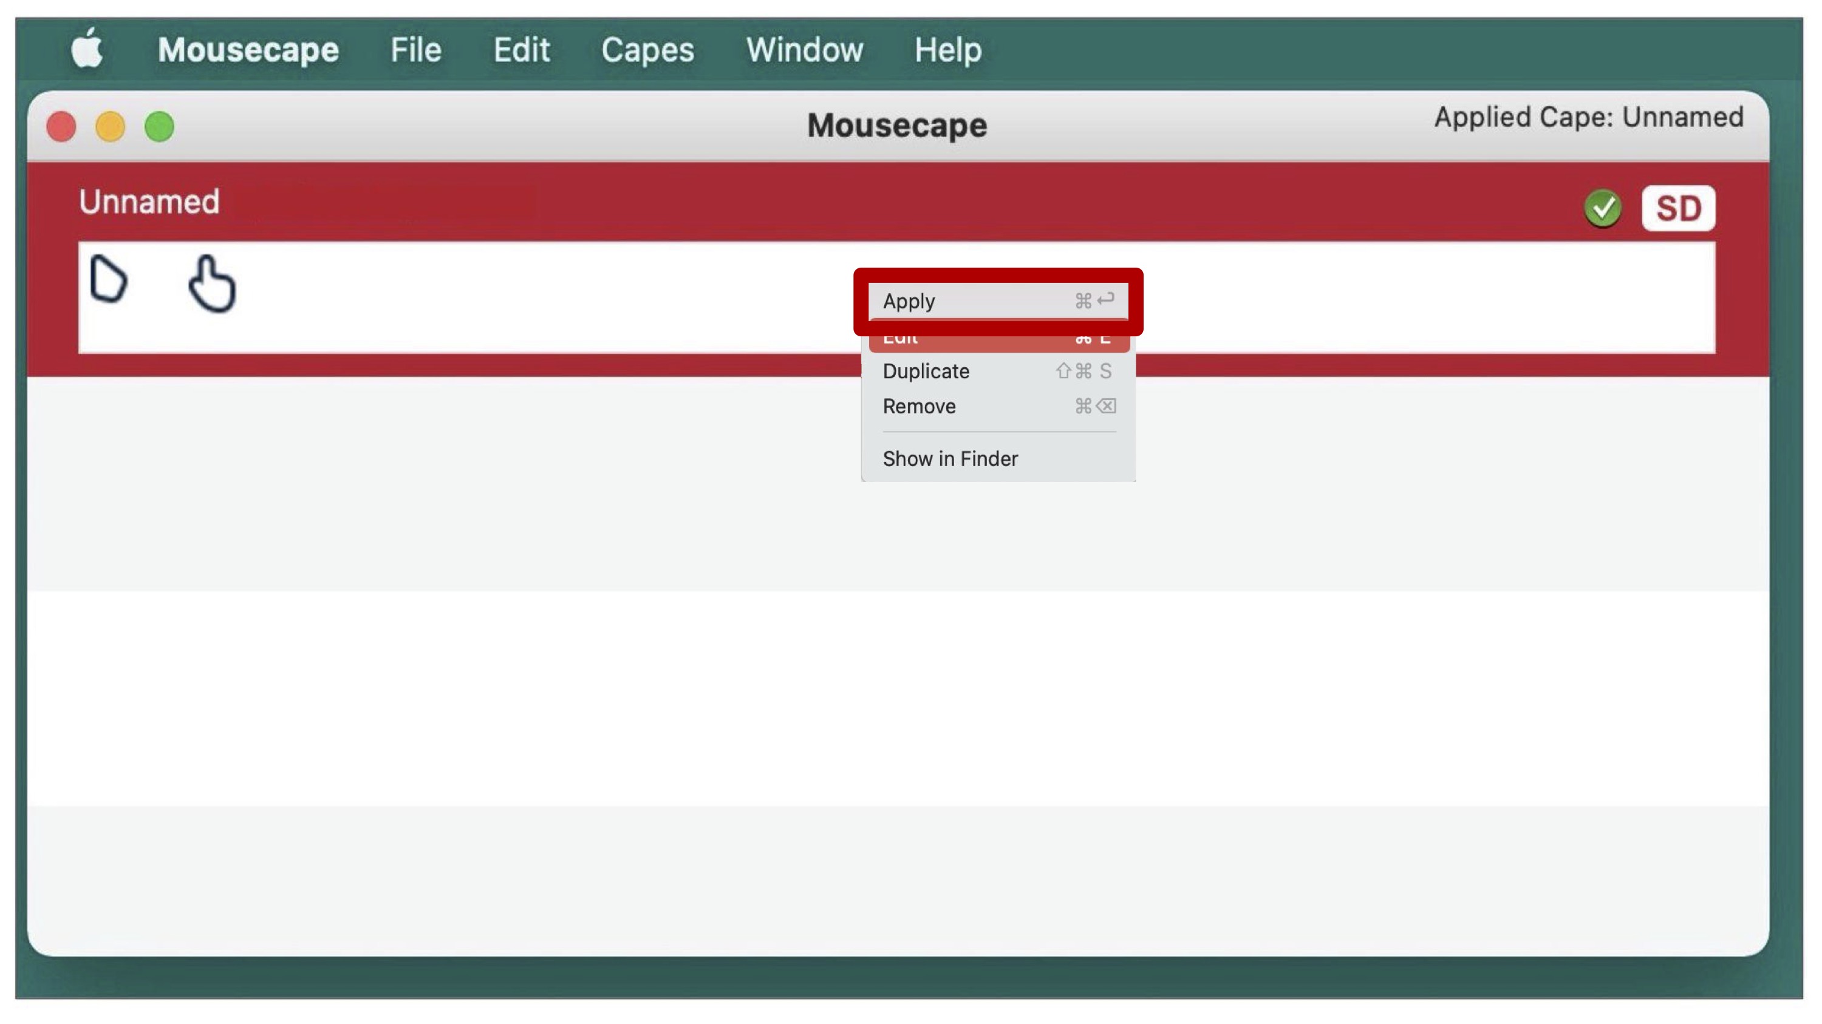Screen dimensions: 1822x1024
Task: Choose Apply from the context menu
Action: tap(998, 301)
